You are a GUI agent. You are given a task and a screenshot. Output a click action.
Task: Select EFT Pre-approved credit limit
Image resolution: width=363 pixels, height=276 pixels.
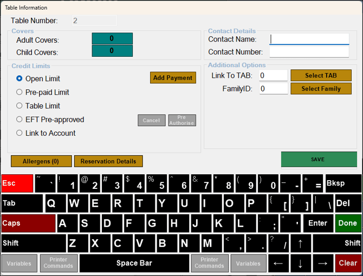click(x=20, y=120)
